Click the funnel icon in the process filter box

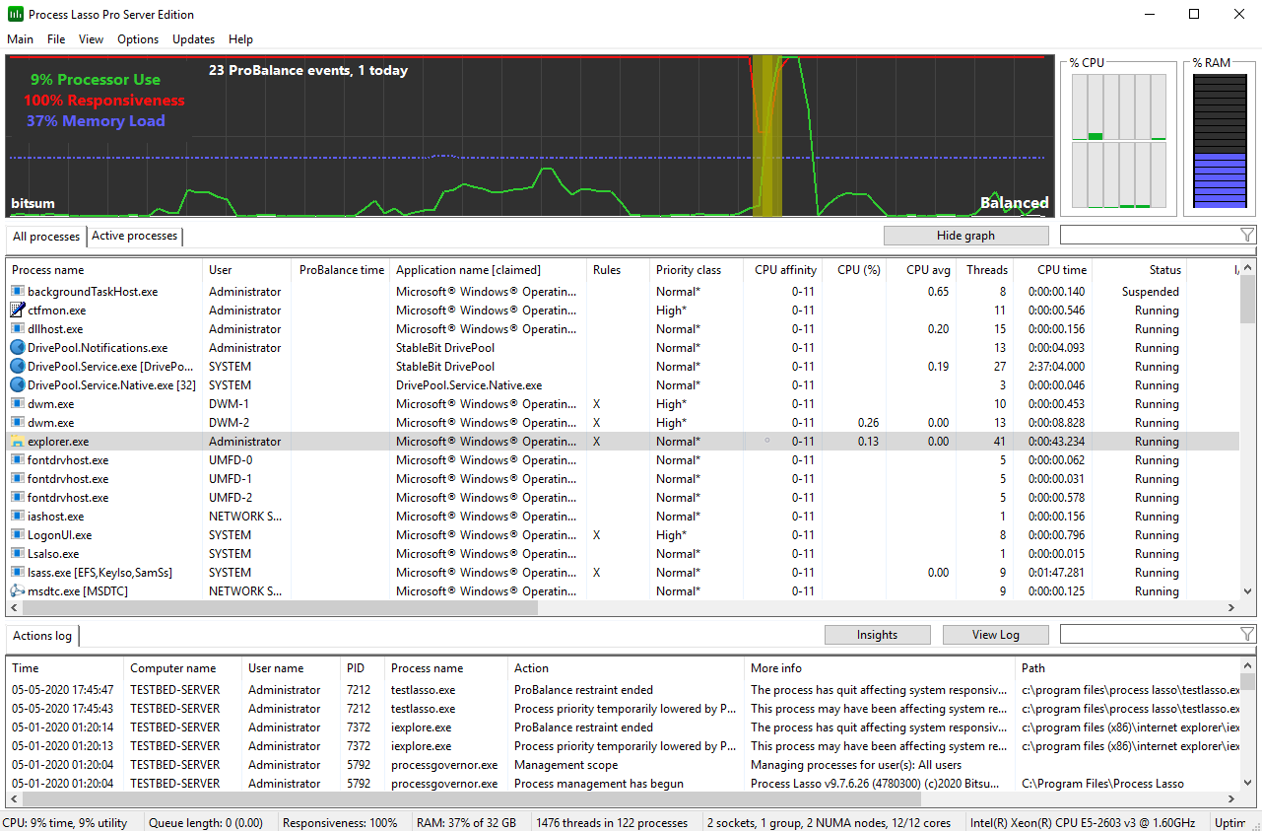point(1247,236)
